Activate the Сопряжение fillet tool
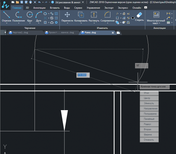 (x=108, y=16)
